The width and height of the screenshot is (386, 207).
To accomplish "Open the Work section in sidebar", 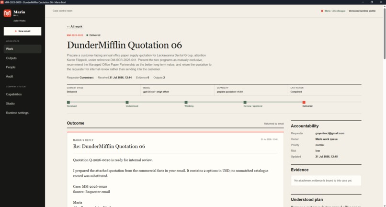I will pos(23,49).
